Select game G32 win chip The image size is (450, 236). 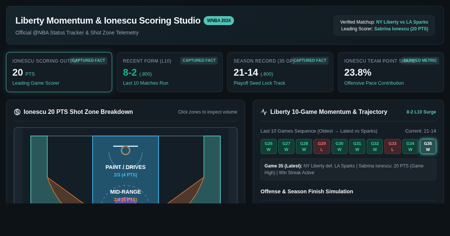point(375,146)
